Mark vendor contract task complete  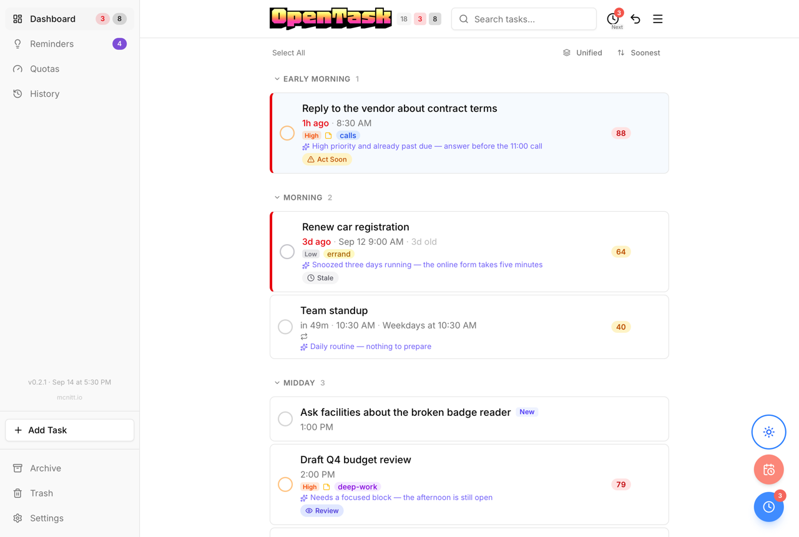[x=287, y=133]
